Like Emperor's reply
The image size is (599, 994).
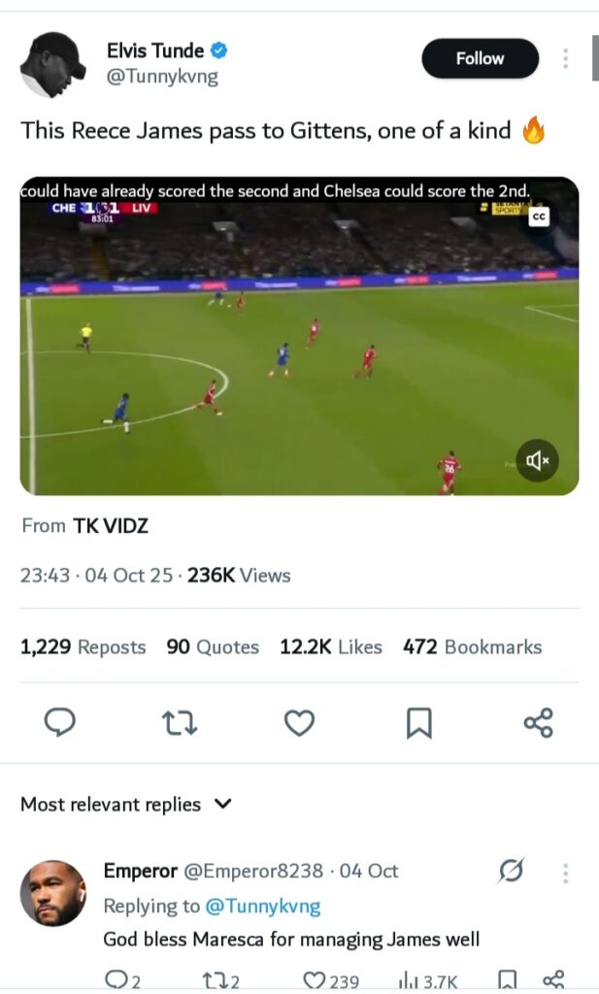click(x=315, y=980)
